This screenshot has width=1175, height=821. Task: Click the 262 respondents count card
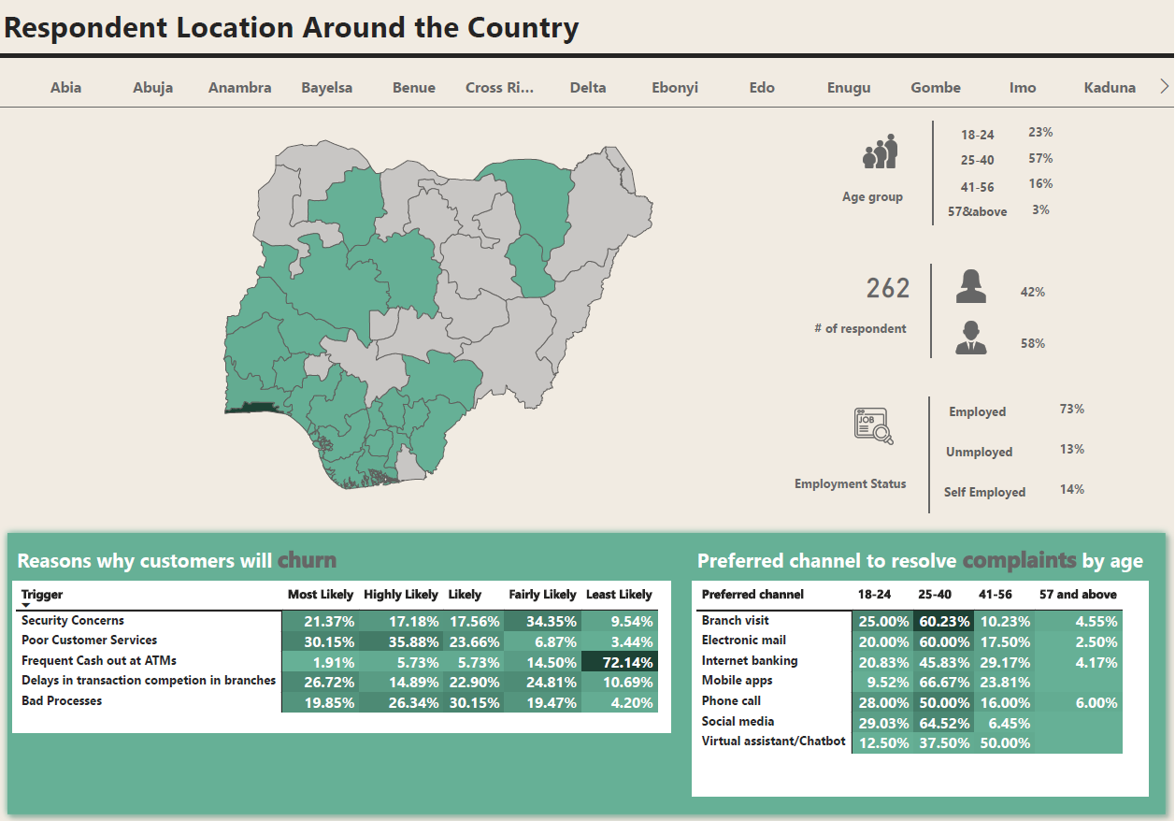coord(887,288)
